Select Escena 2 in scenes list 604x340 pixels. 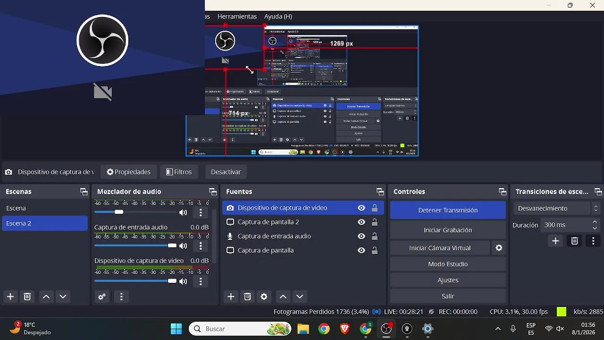tap(45, 223)
